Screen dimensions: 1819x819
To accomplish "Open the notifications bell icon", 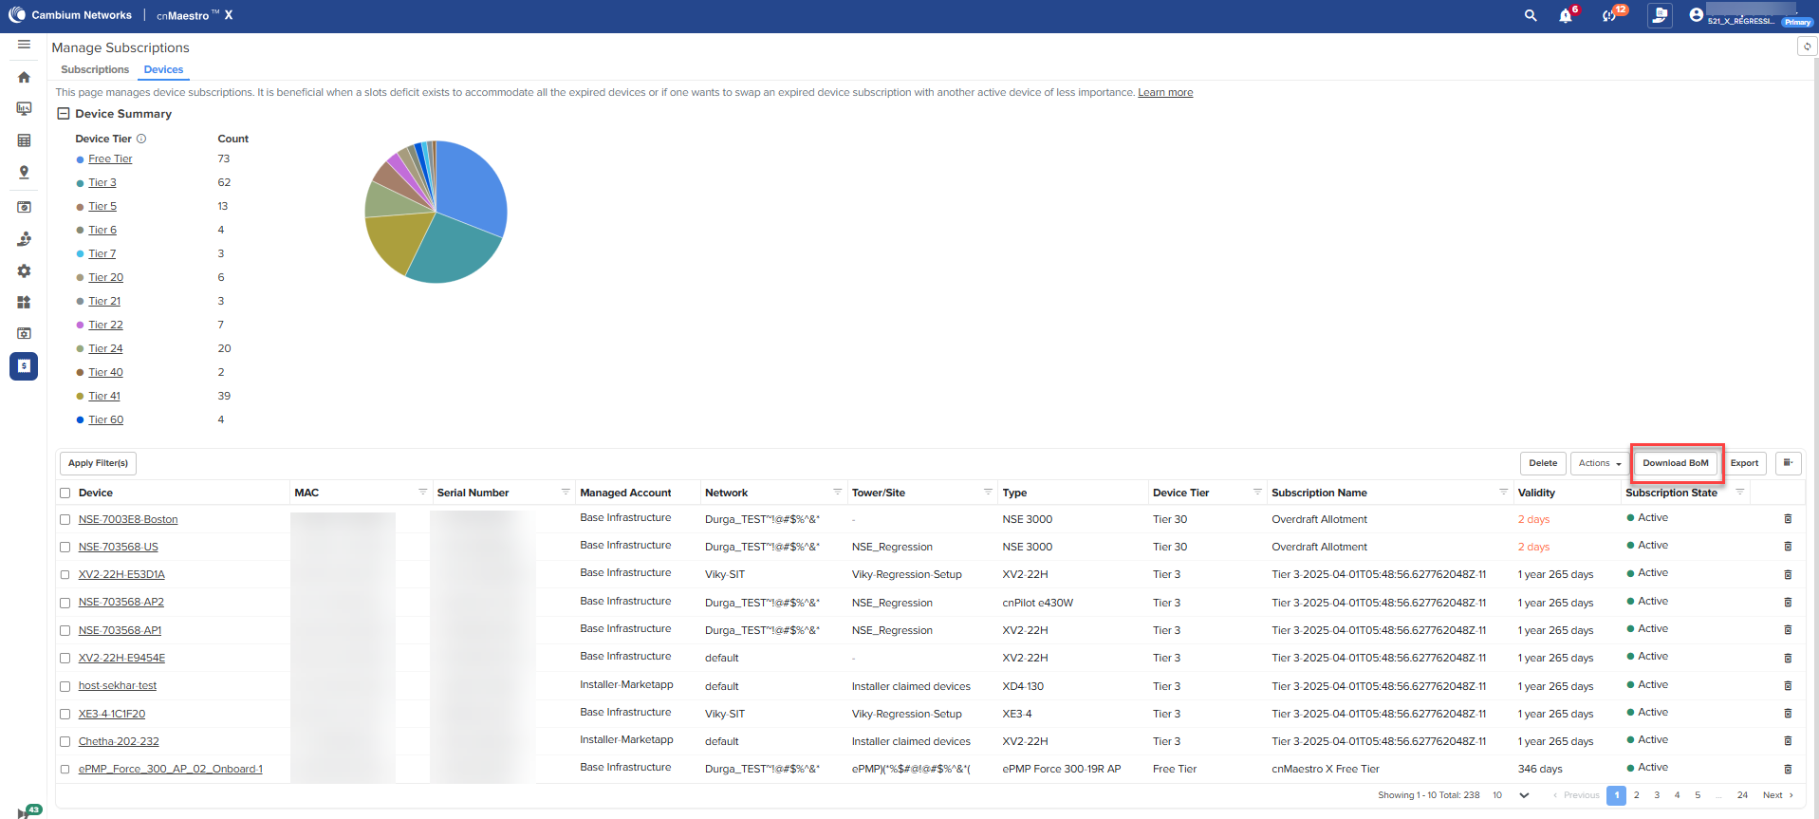I will click(1565, 16).
